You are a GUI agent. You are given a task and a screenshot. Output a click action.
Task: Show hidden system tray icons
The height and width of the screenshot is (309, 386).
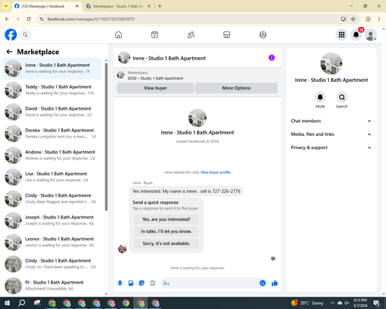click(333, 303)
